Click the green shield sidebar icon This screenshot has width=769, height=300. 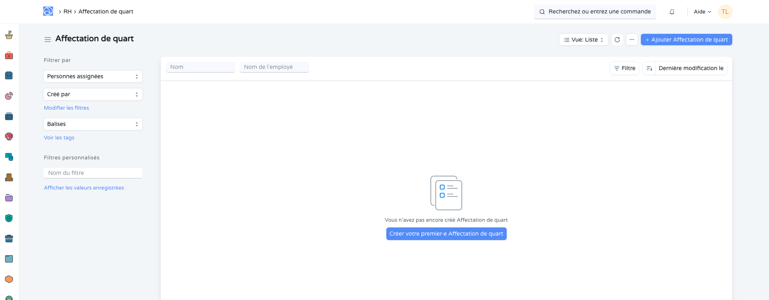[9, 218]
